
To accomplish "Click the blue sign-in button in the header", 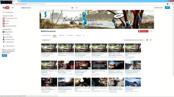I will pyautogui.click(x=167, y=8).
